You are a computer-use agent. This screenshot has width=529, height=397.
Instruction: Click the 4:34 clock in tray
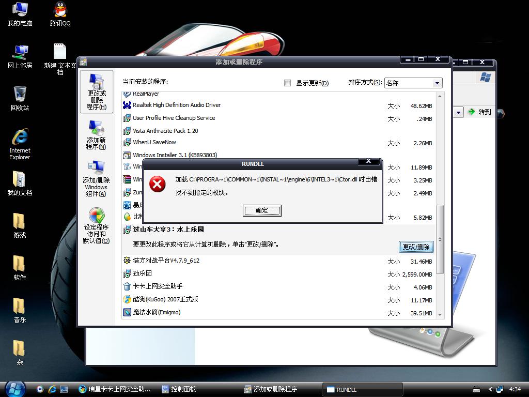coord(515,389)
